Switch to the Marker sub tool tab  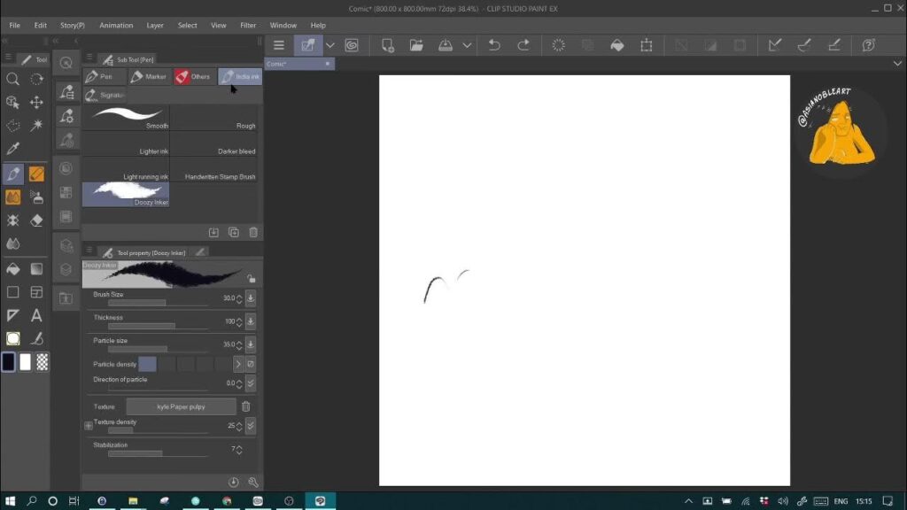(150, 77)
